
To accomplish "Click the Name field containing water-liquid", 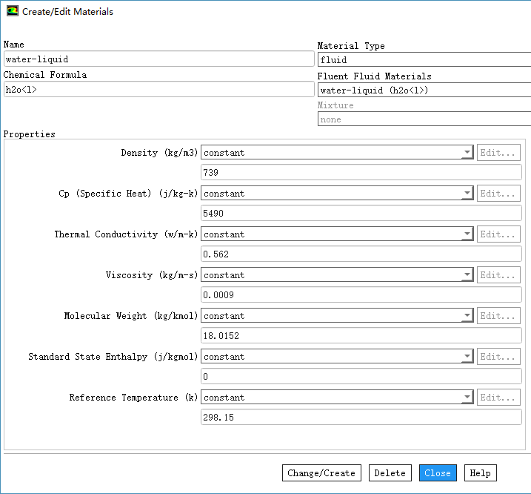I will point(158,59).
